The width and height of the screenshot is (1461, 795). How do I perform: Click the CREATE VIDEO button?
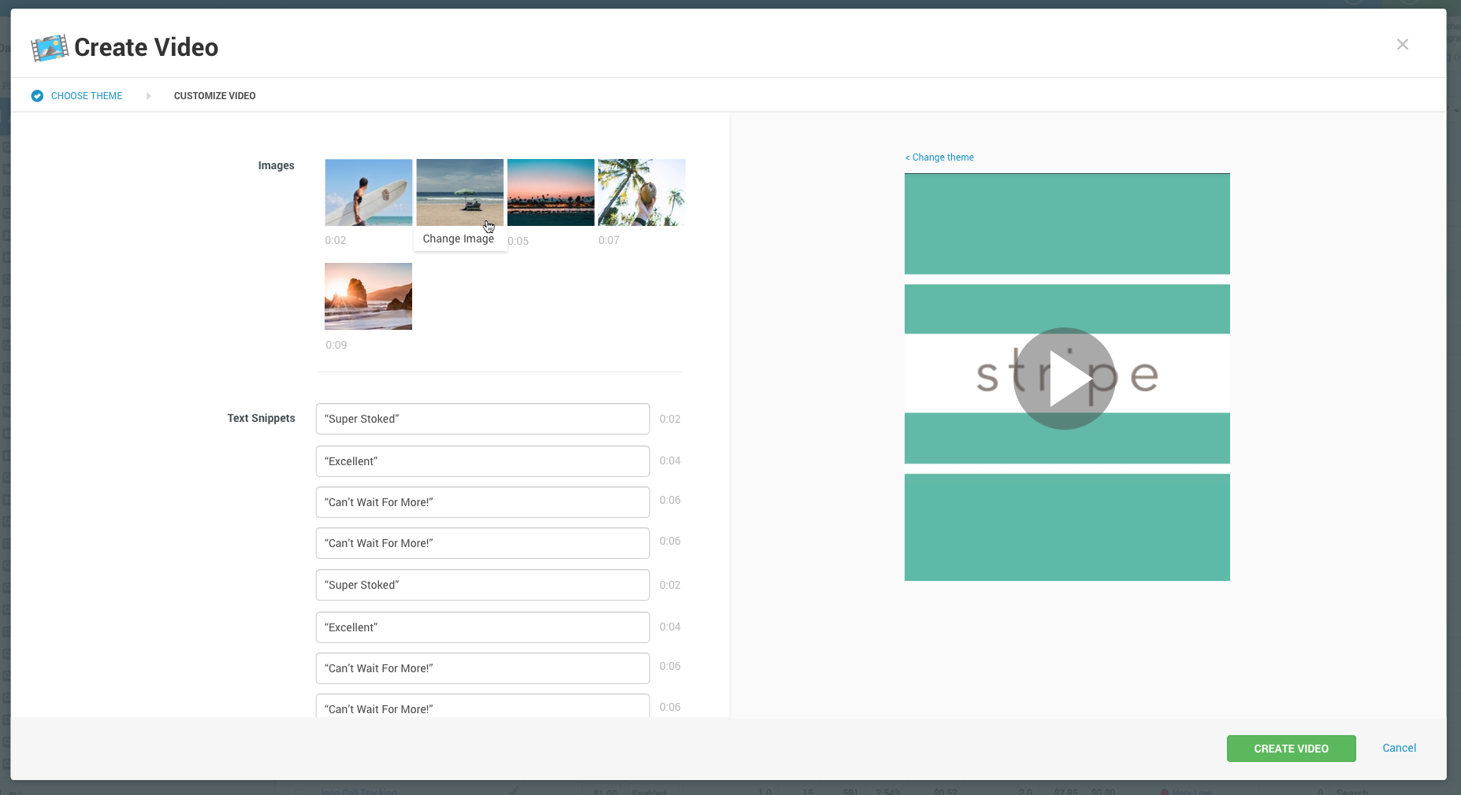(1290, 749)
